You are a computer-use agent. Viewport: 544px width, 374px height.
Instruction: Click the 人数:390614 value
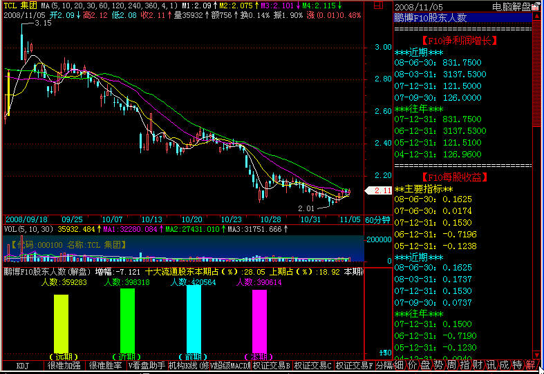click(259, 282)
